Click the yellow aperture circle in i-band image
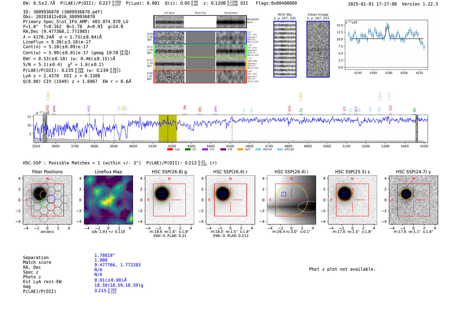This screenshot has width=461, height=314. coord(291,200)
